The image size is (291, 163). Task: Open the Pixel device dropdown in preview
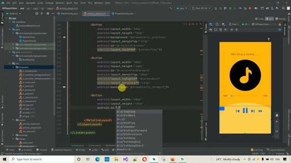[x=234, y=24]
